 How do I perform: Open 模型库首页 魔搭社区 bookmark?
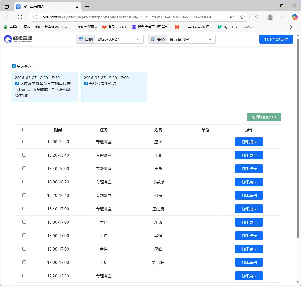[151, 27]
